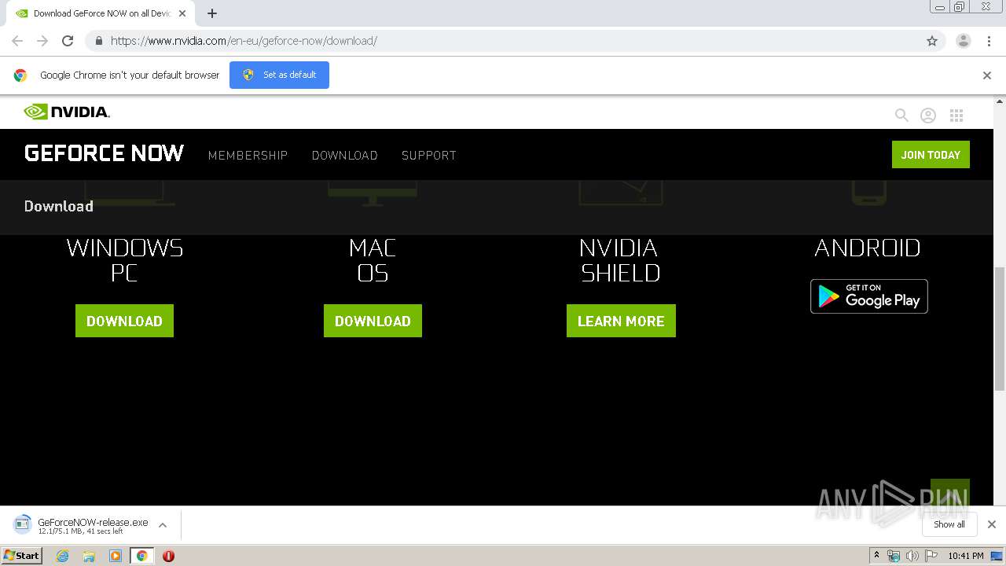Click the page vertical scrollbar thumb
Screen dimensions: 1006x566
tap(1000, 329)
